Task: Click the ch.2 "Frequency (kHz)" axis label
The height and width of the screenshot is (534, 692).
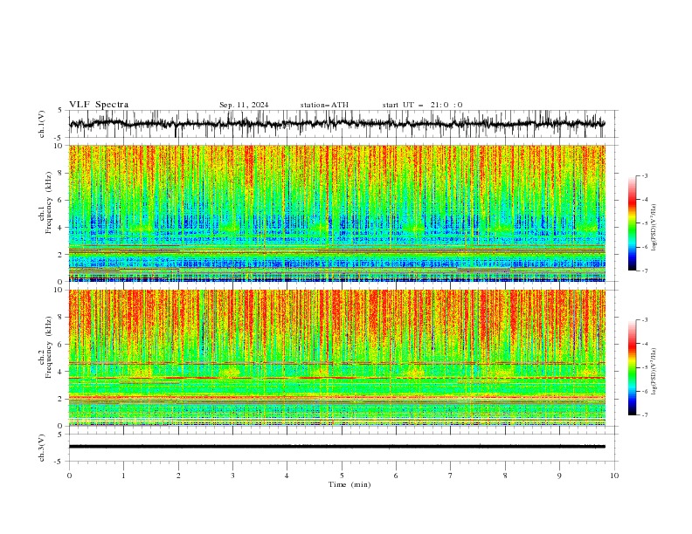Action: pos(49,347)
